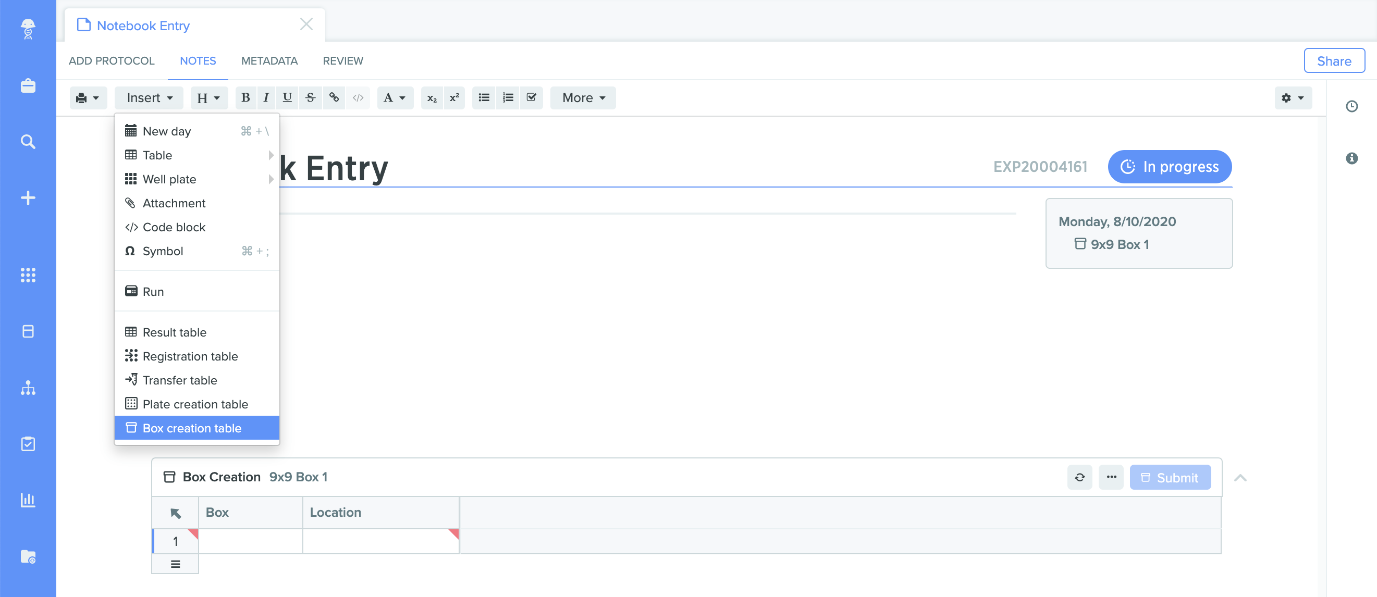Toggle strikethrough formatting on text
The height and width of the screenshot is (597, 1377).
point(311,97)
